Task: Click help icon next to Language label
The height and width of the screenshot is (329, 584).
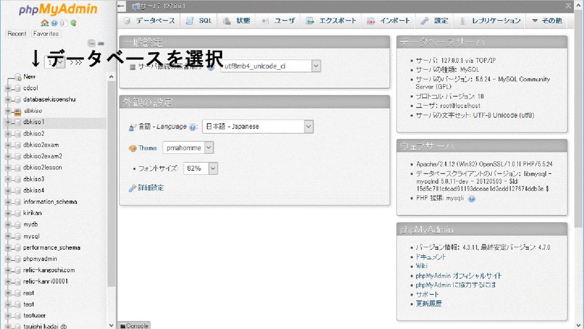Action: pyautogui.click(x=193, y=127)
